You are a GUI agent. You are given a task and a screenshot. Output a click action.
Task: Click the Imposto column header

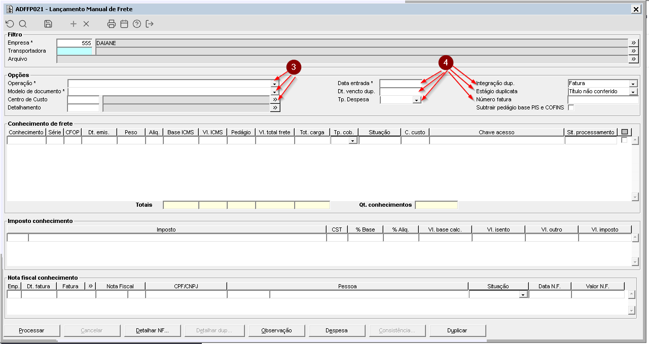[166, 230]
